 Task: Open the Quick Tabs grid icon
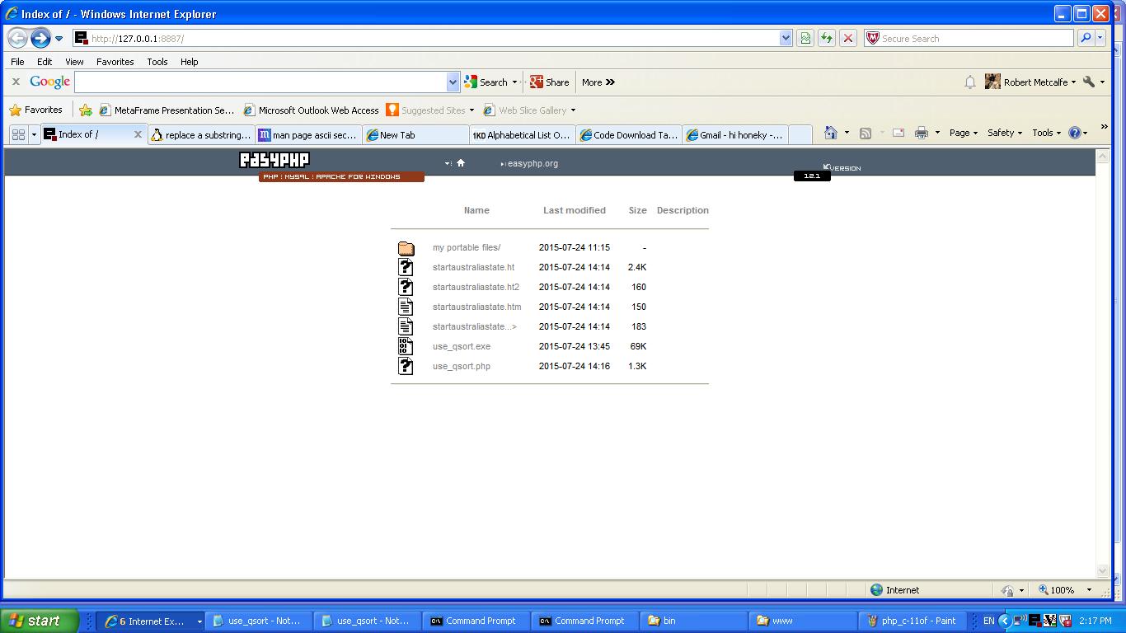point(18,134)
